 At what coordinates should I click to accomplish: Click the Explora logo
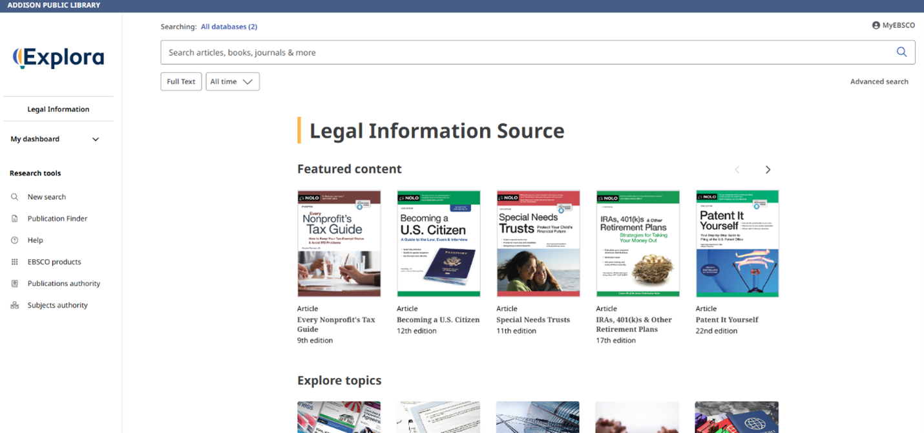(x=59, y=57)
